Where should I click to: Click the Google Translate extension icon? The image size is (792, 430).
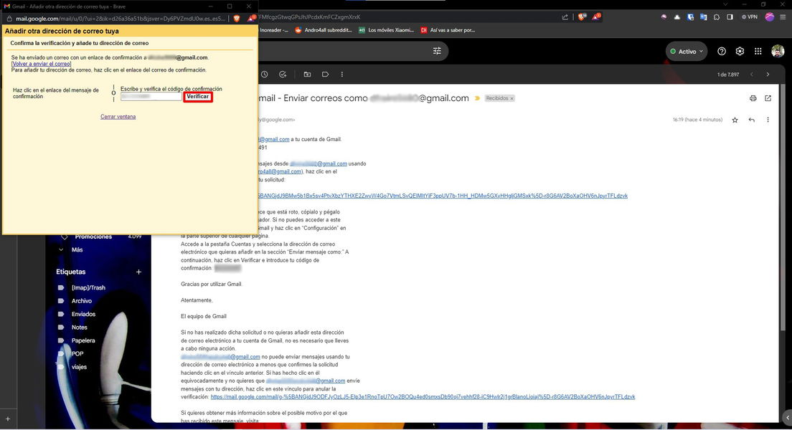(x=704, y=17)
